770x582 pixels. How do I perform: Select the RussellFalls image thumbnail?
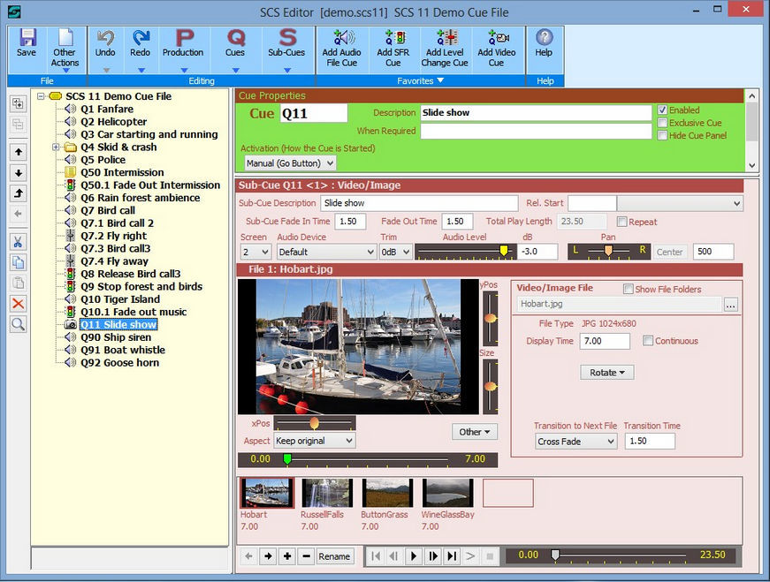326,493
